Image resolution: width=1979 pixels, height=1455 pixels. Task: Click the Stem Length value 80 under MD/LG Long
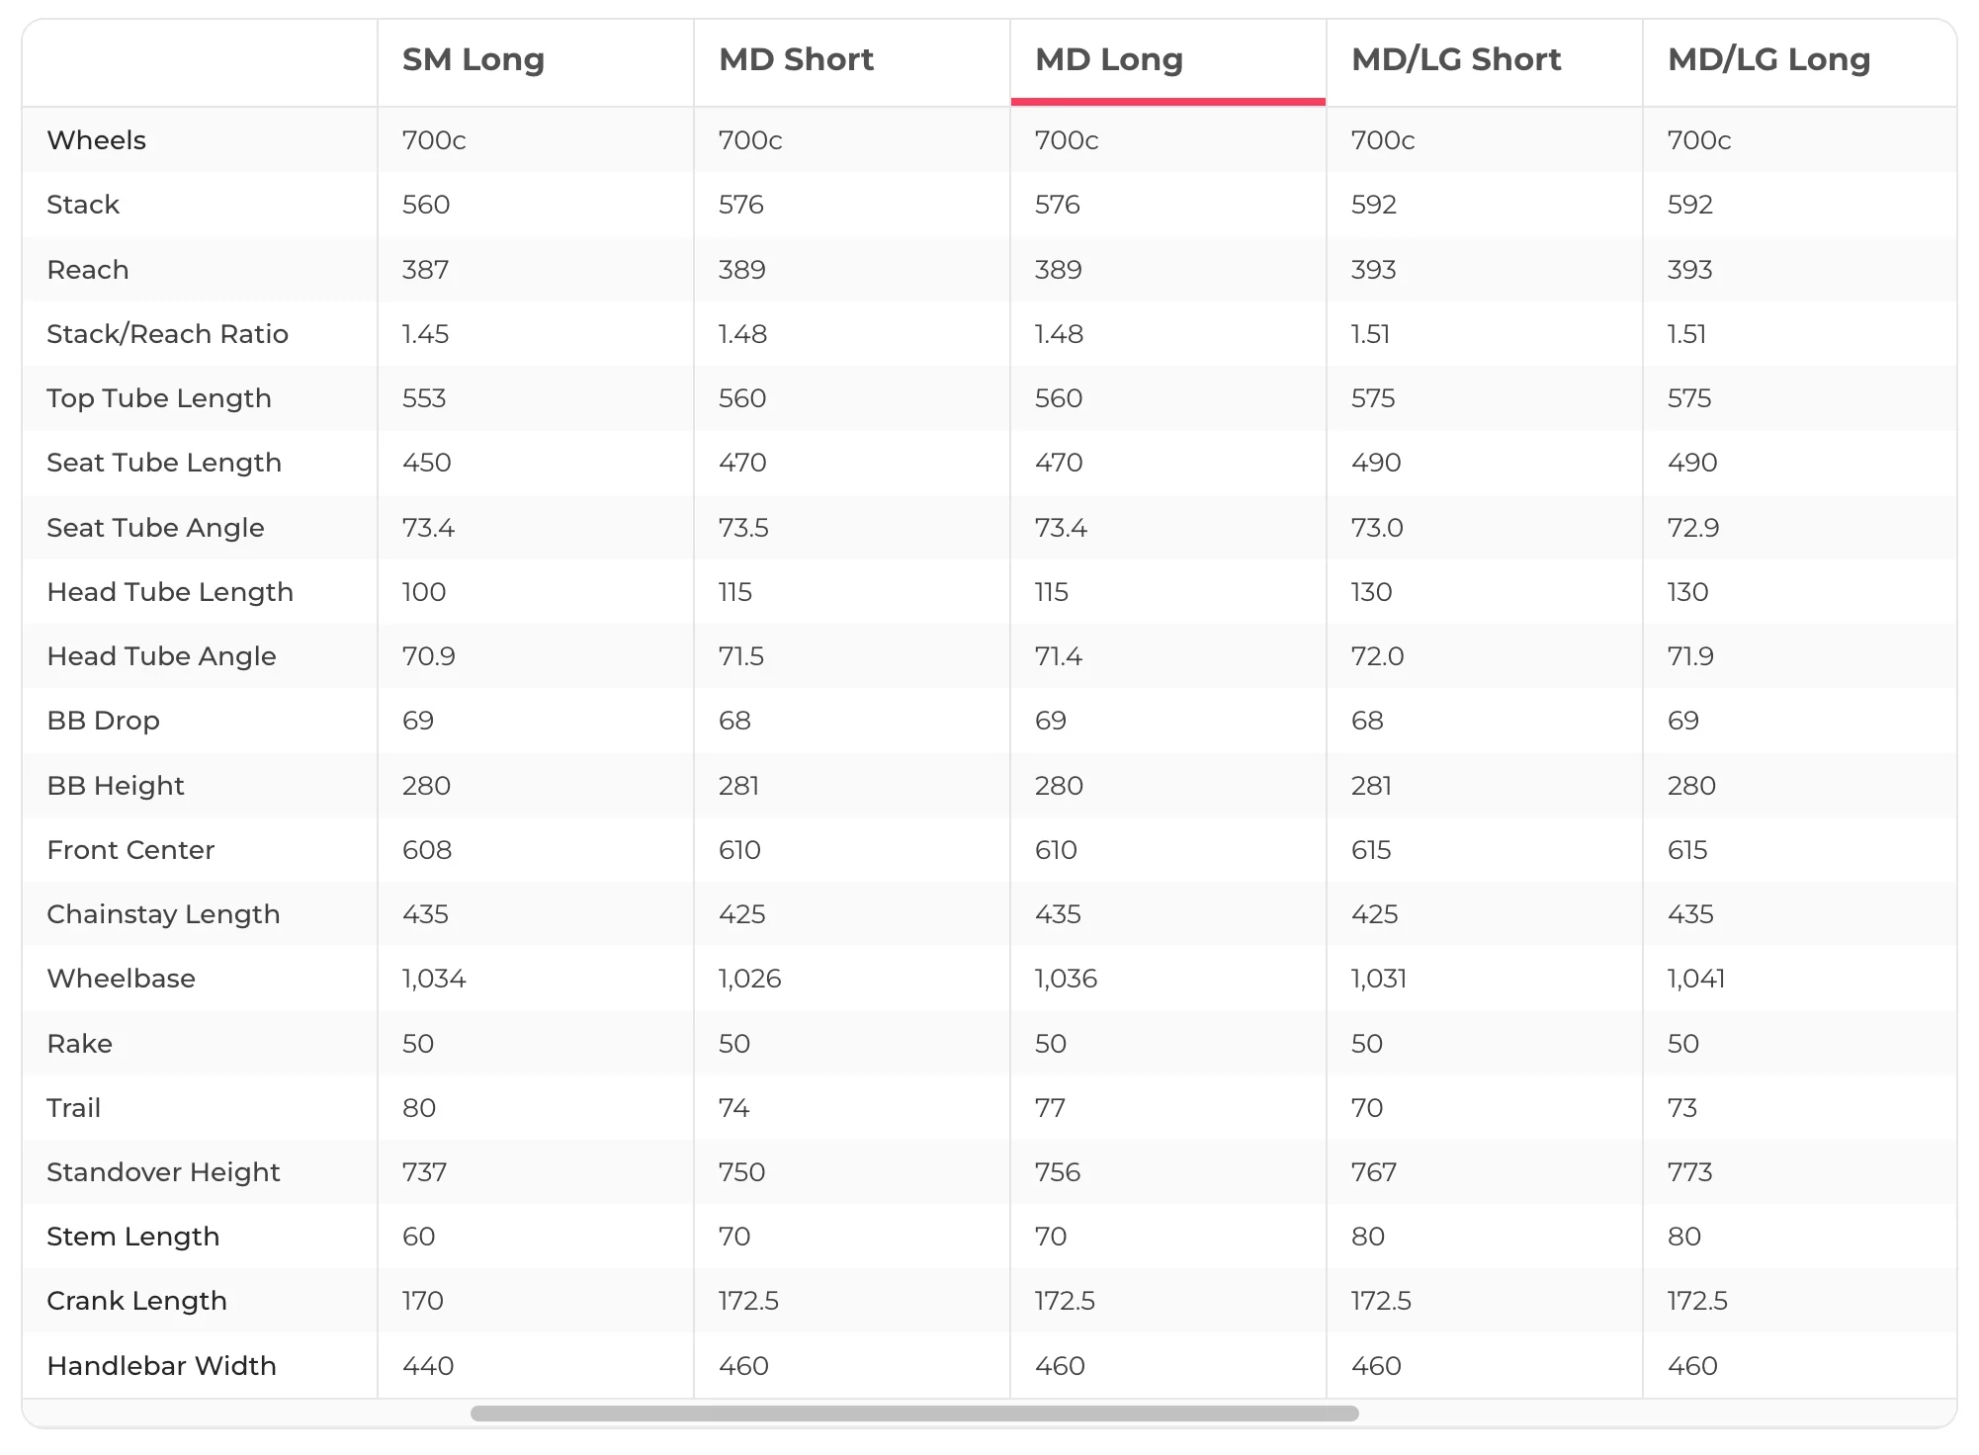click(x=1683, y=1237)
